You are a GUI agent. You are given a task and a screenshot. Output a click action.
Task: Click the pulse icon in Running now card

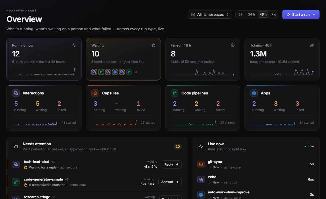[x=74, y=45]
